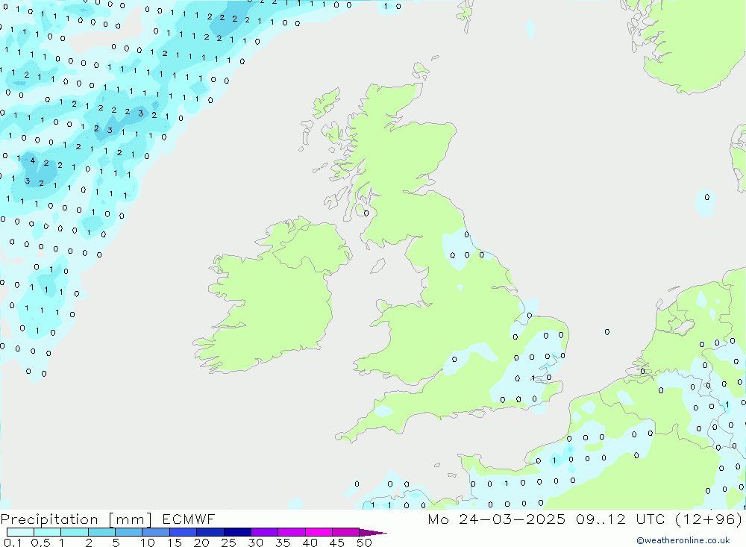Click the 'ECMWF' model label
The image size is (746, 547).
[x=189, y=519]
